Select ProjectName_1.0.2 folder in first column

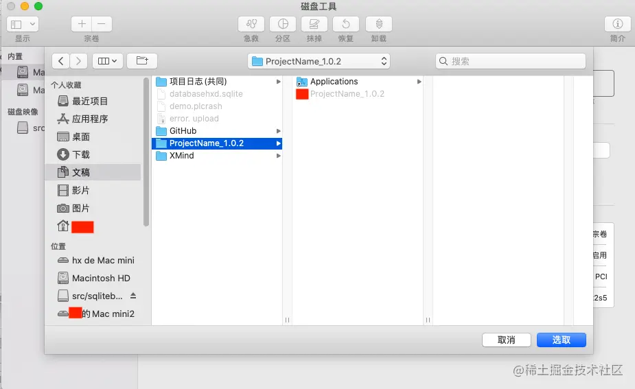[x=217, y=143]
